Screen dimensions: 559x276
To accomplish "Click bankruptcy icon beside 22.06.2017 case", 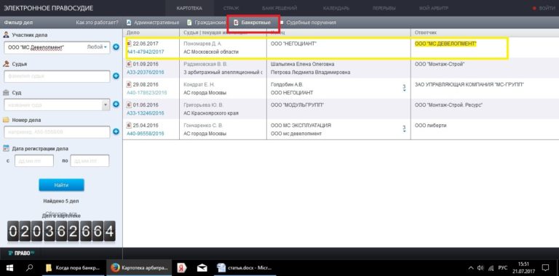I will 130,44.
